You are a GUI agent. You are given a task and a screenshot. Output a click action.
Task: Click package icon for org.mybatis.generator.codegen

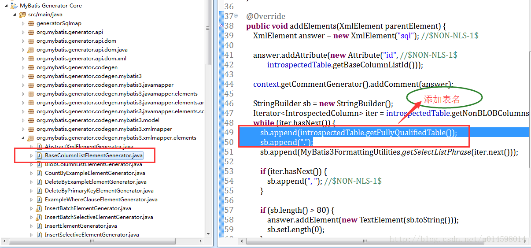31,67
